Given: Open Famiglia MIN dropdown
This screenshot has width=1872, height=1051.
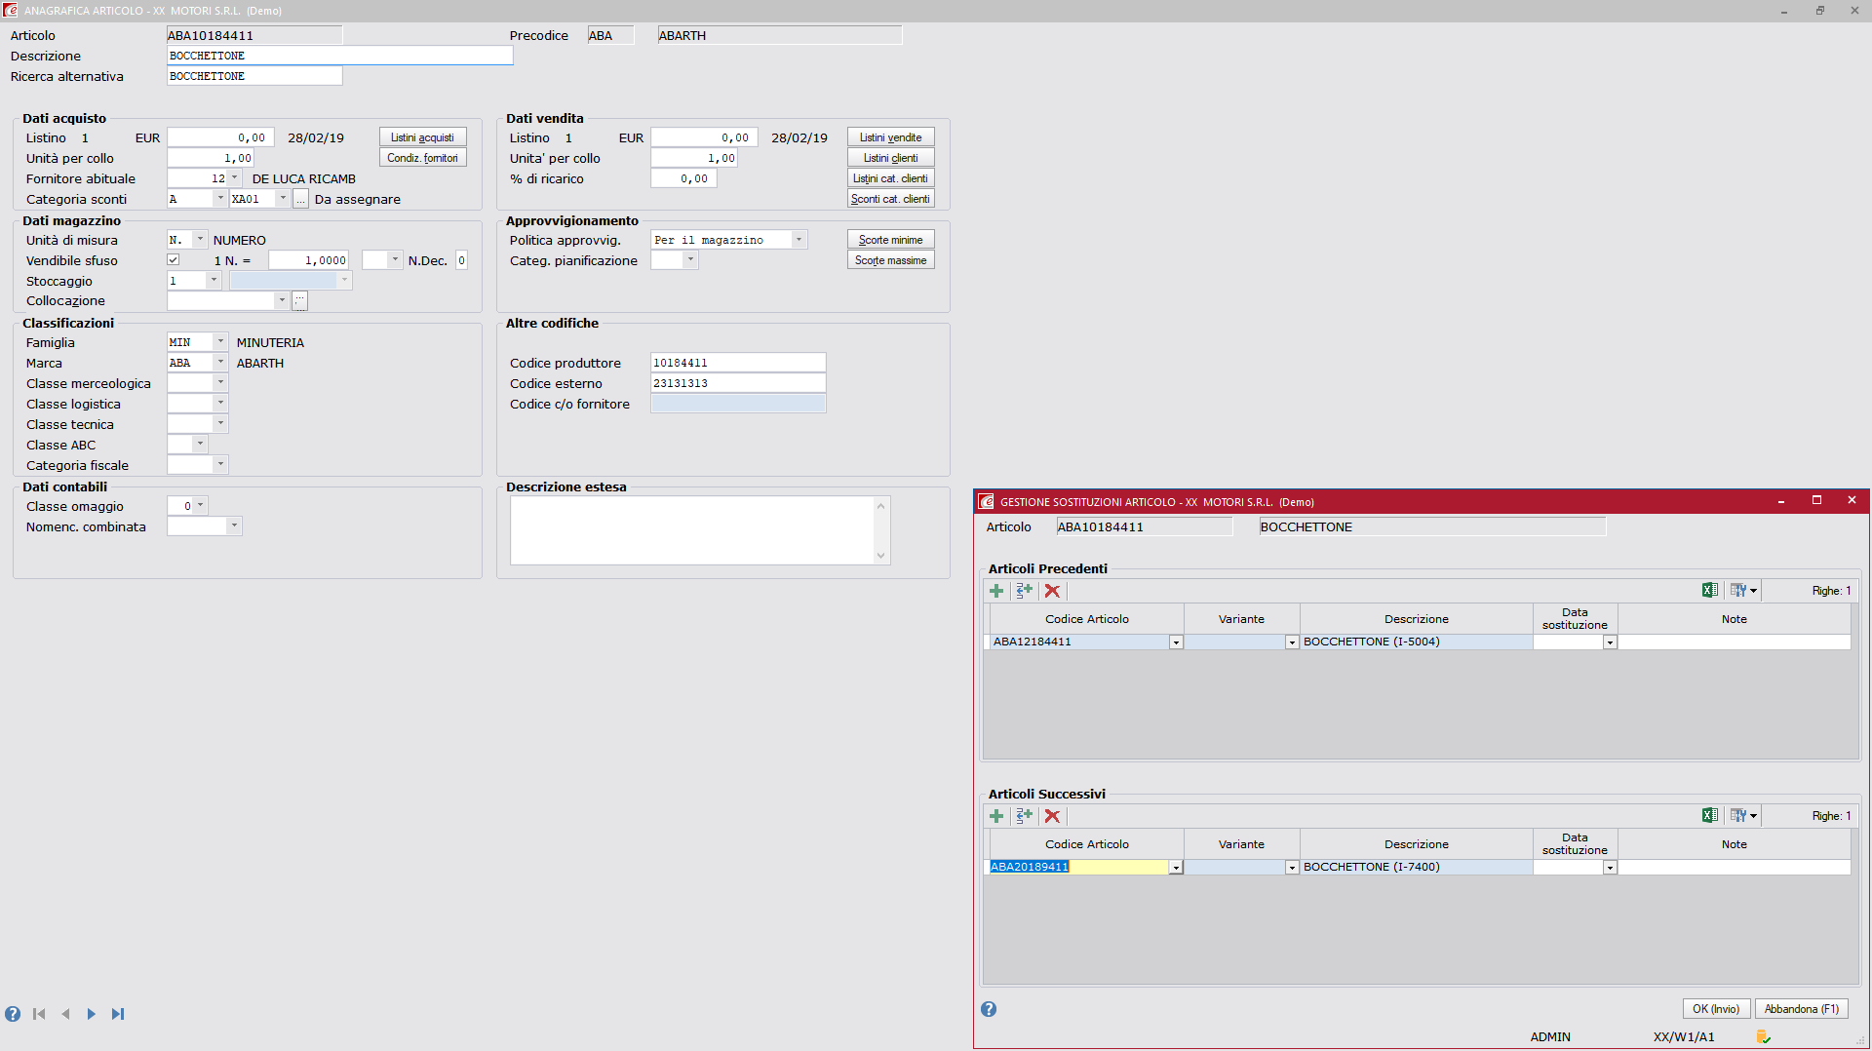Looking at the screenshot, I should point(220,342).
